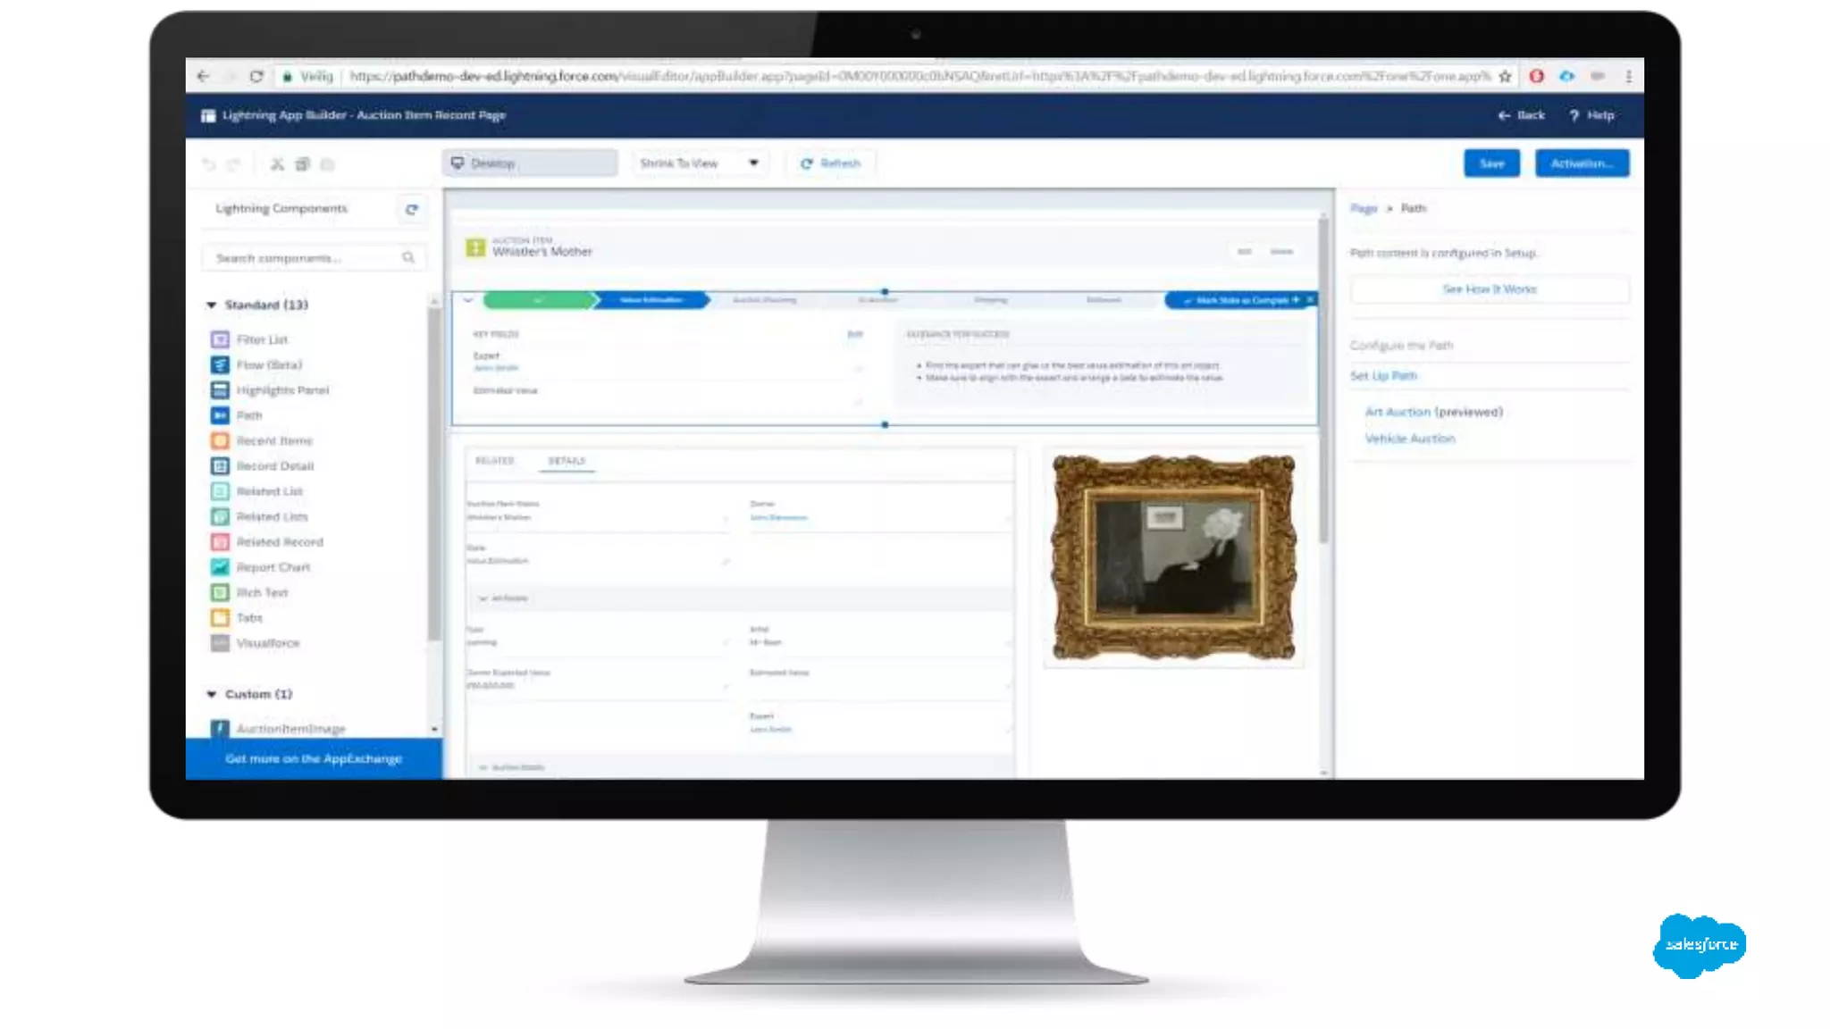The width and height of the screenshot is (1830, 1029).
Task: Switch to the Related tab
Action: pos(495,461)
